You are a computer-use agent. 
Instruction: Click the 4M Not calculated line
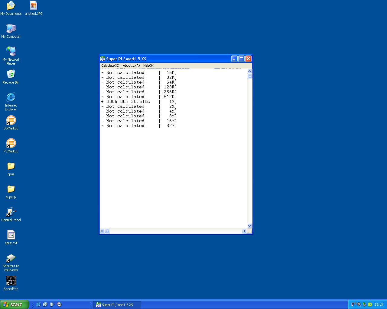[139, 111]
